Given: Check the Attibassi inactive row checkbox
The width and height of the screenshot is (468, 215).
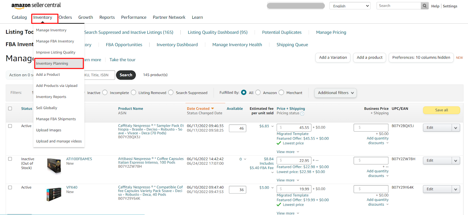Looking at the screenshot, I should click(10, 159).
